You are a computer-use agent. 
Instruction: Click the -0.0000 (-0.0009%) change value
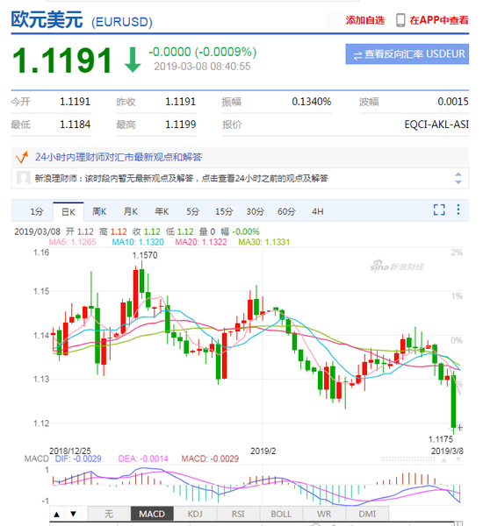coord(202,52)
